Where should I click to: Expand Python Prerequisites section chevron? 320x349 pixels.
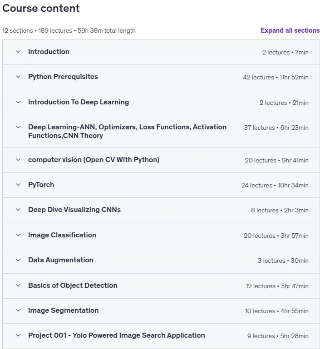pyautogui.click(x=18, y=77)
